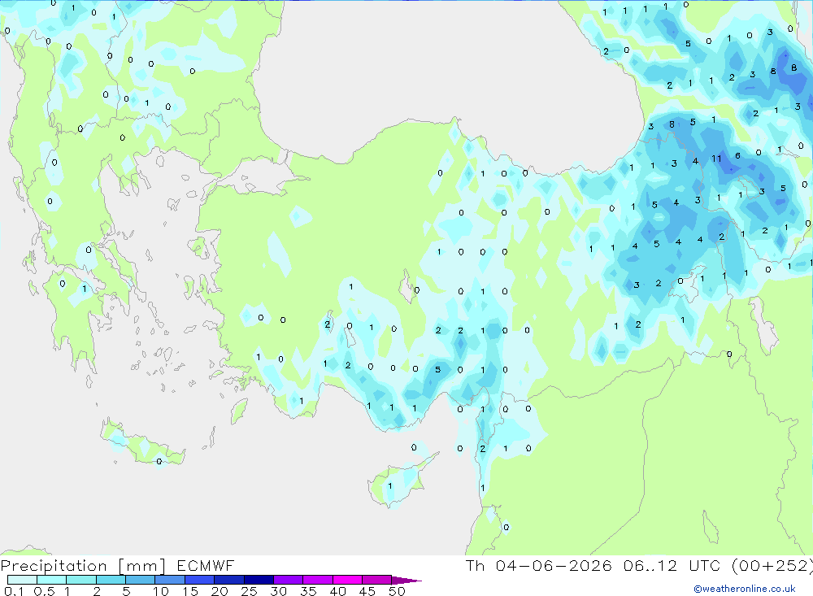
Task: Click the '15' legend scale label
Action: tap(190, 591)
